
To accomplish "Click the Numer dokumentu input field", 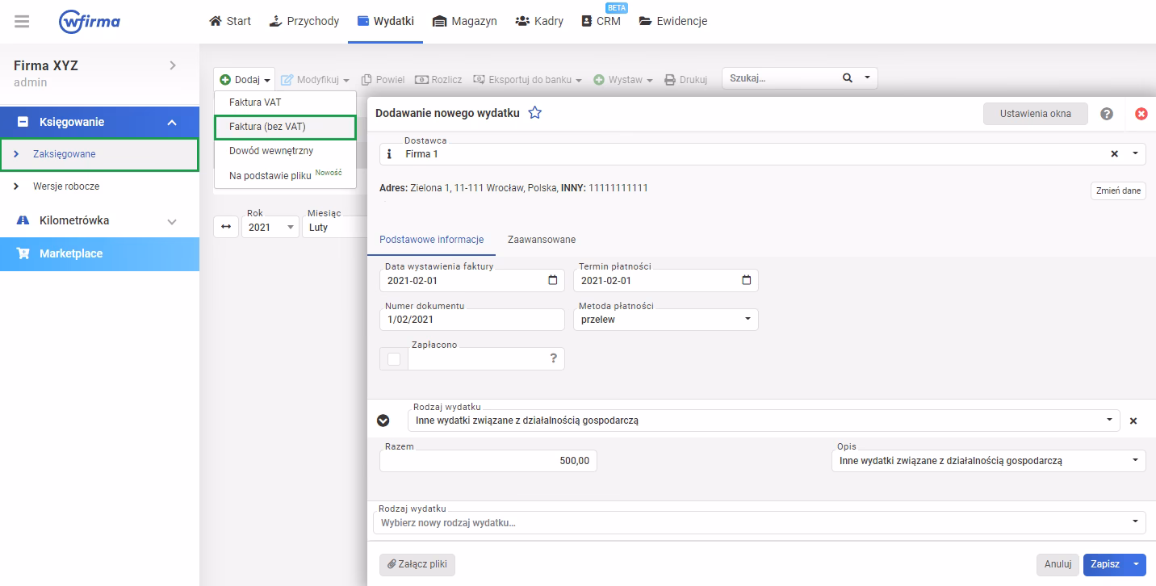I will tap(471, 320).
